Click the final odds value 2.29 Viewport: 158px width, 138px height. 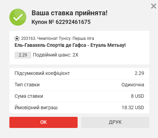coord(139,73)
